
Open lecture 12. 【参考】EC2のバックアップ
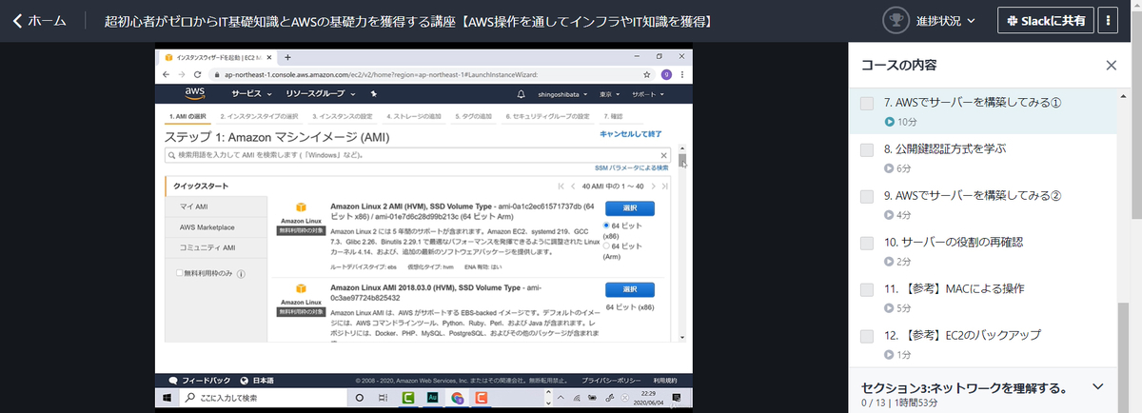[963, 336]
